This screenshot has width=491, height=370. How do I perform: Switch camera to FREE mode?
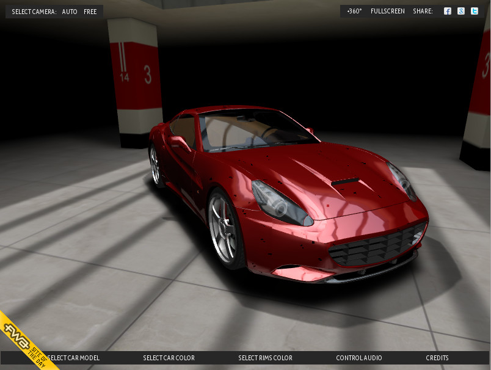[x=90, y=12]
